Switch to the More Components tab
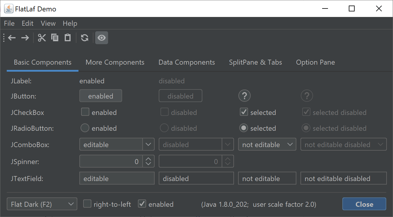 pyautogui.click(x=115, y=62)
